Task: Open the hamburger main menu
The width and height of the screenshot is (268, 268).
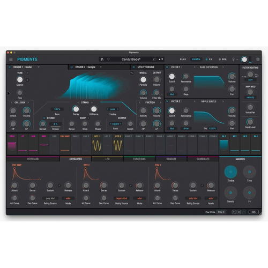Action: click(x=11, y=59)
